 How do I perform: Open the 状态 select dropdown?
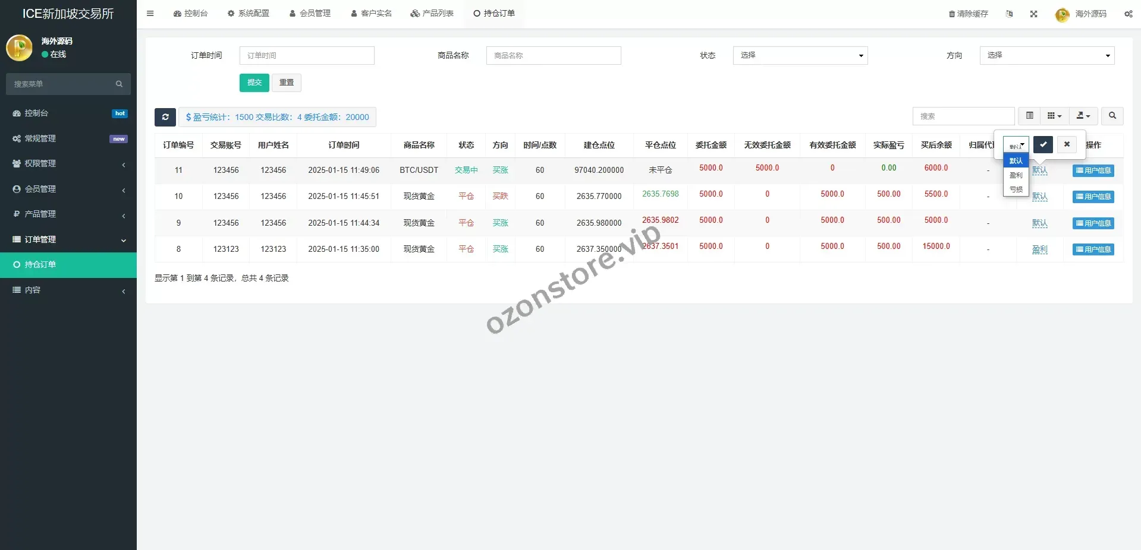pyautogui.click(x=800, y=55)
